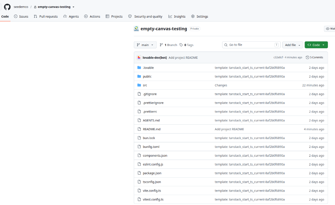Click the public folder icon
This screenshot has height=205, width=335.
[x=139, y=76]
